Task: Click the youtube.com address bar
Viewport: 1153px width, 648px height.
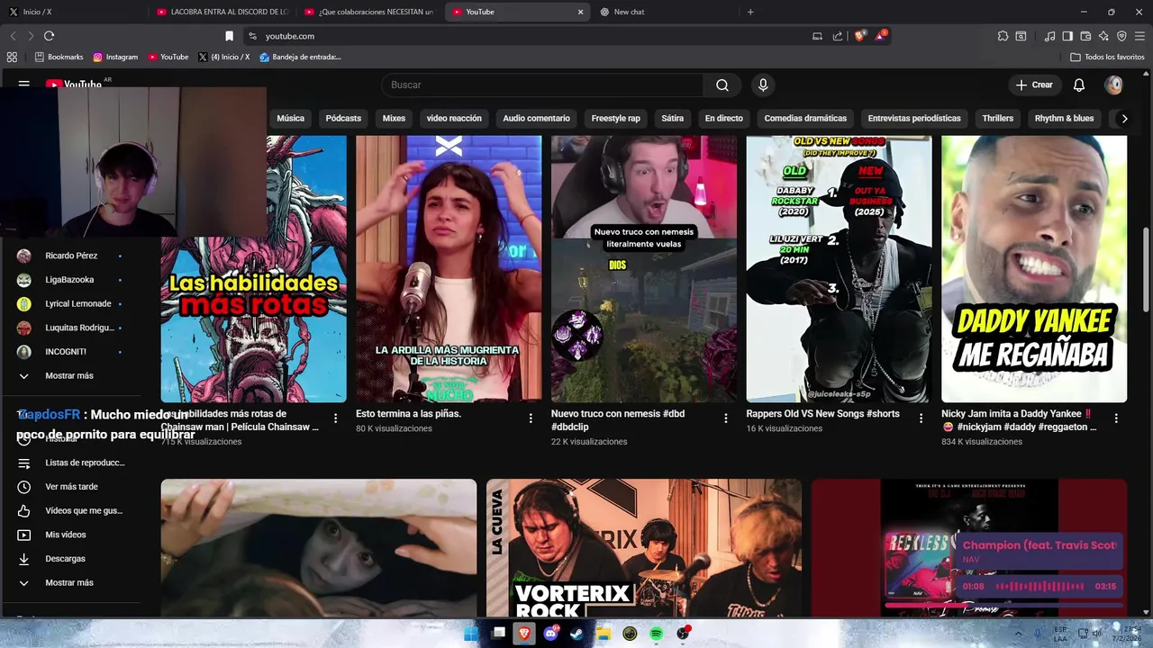Action: click(x=531, y=36)
